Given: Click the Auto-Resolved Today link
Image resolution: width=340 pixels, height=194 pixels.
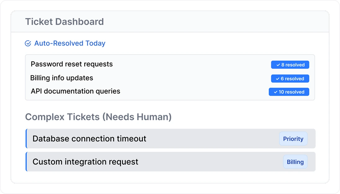Looking at the screenshot, I should 69,43.
